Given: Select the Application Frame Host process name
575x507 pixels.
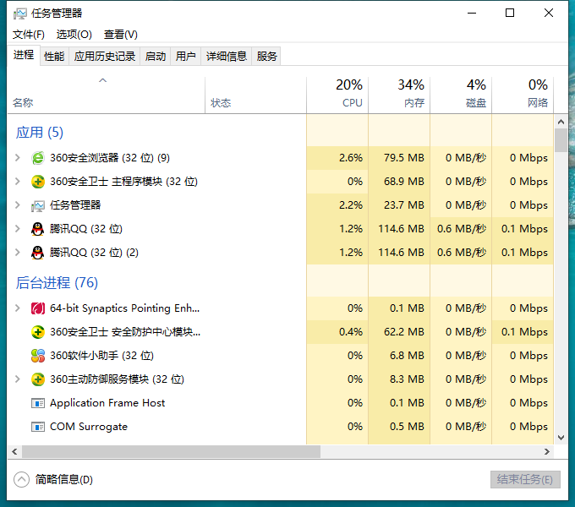Looking at the screenshot, I should [x=107, y=403].
